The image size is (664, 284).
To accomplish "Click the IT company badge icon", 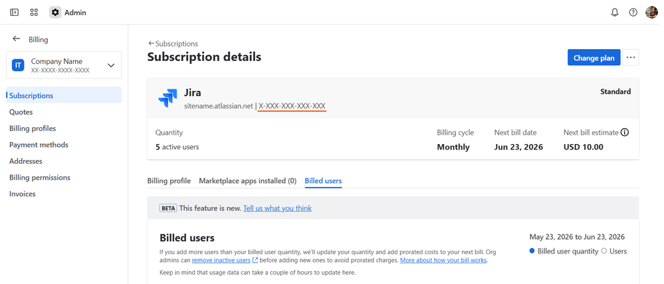I will (18, 65).
